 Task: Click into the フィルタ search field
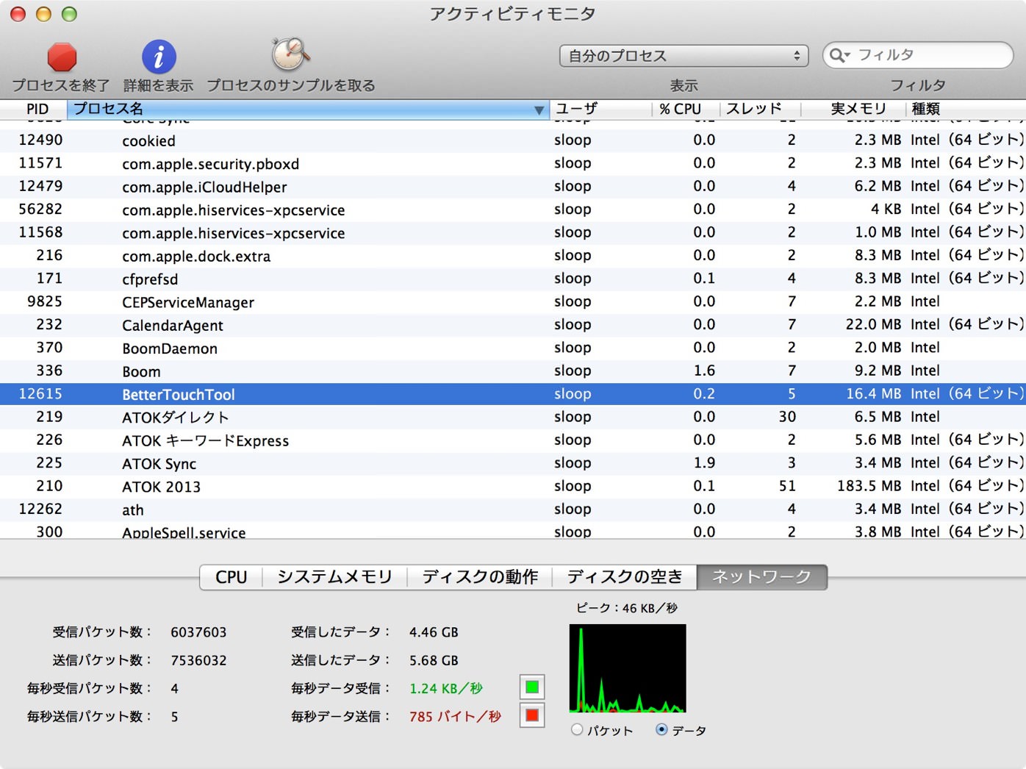point(918,55)
